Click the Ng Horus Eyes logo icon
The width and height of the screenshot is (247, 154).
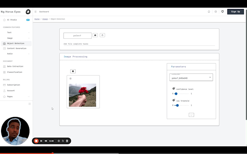tap(28, 12)
